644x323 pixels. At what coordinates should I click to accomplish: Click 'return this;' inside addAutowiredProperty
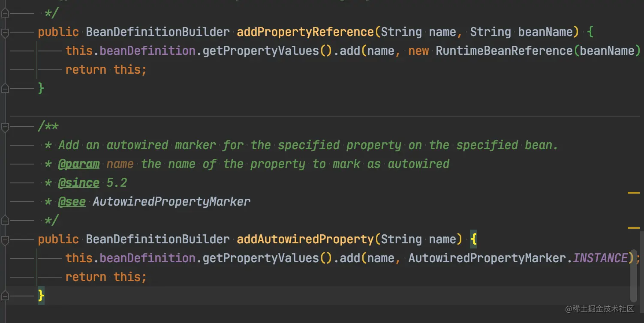(106, 277)
